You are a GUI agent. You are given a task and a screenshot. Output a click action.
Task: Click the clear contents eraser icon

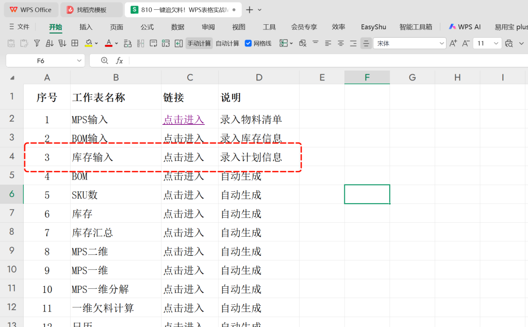pos(303,43)
